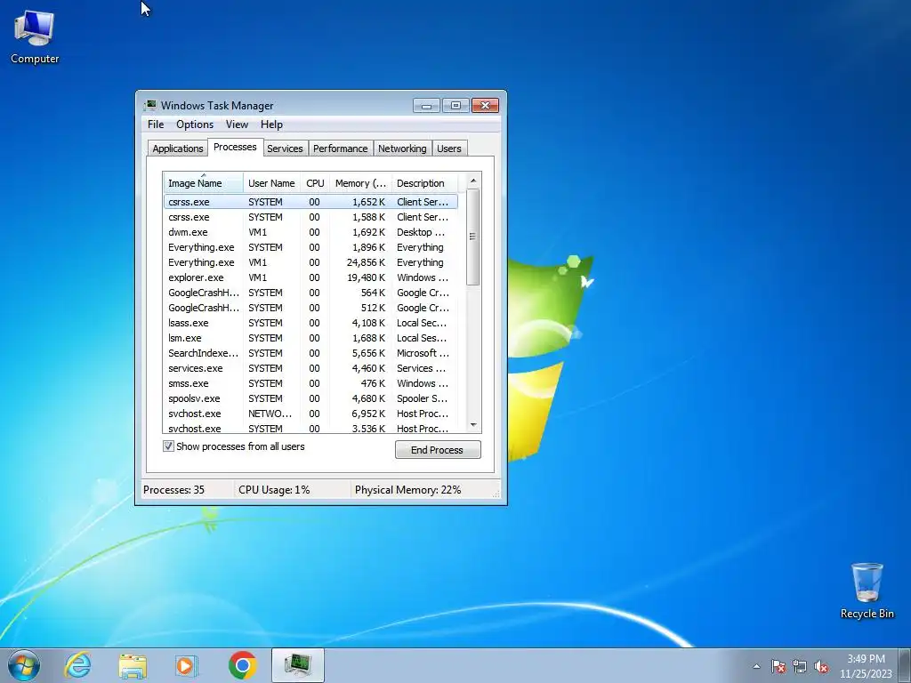
Task: Open Action Center flag tray icon
Action: 778,666
